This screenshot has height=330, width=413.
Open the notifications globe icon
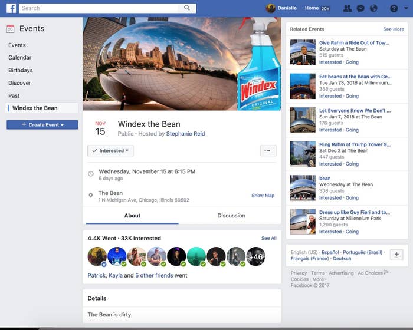click(x=373, y=8)
